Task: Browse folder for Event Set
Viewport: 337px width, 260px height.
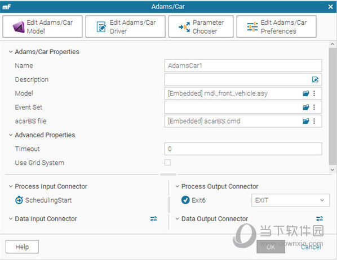Action: [x=306, y=107]
